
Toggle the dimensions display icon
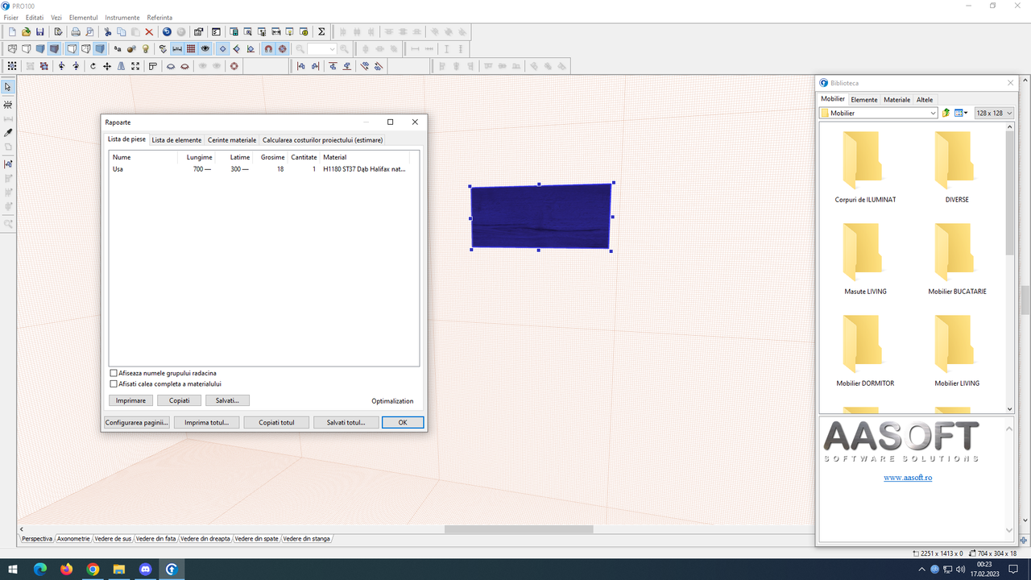[x=177, y=49]
